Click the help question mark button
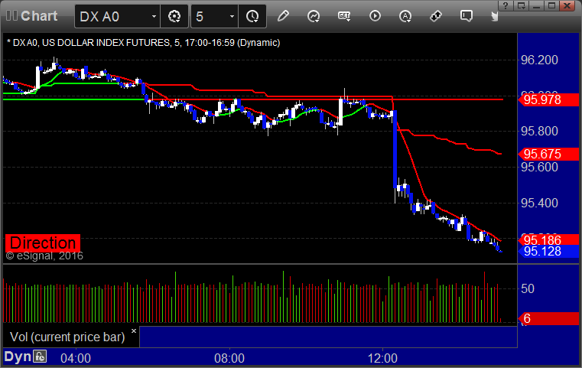582x368 pixels. (x=506, y=5)
